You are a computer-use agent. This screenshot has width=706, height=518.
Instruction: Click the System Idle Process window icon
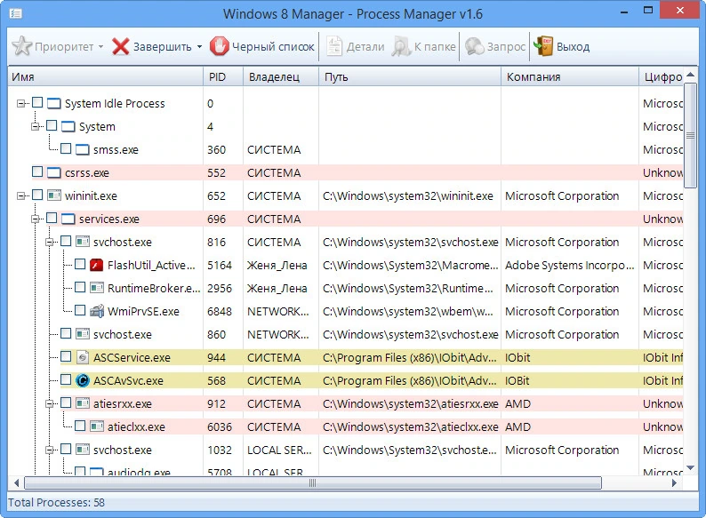[x=54, y=103]
